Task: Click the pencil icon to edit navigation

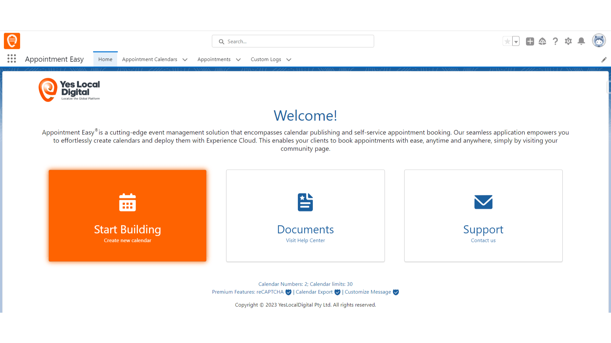Action: tap(604, 60)
